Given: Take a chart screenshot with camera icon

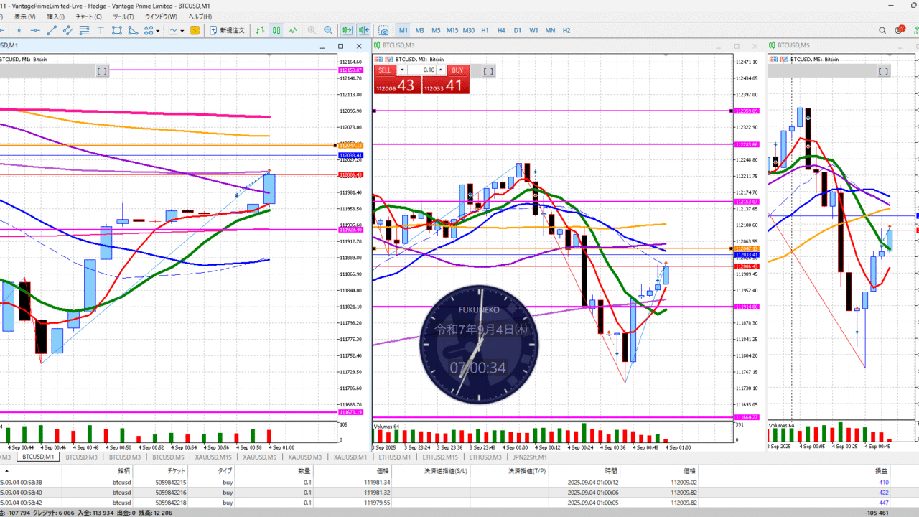Looking at the screenshot, I should click(384, 30).
